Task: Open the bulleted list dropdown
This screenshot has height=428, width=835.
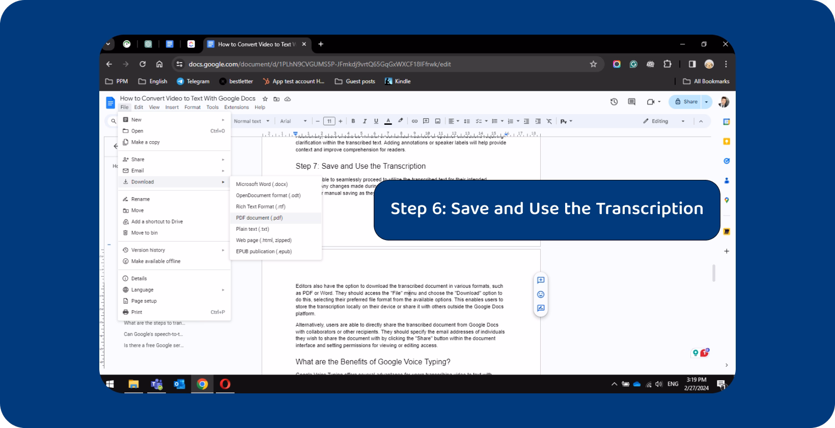Action: (497, 121)
